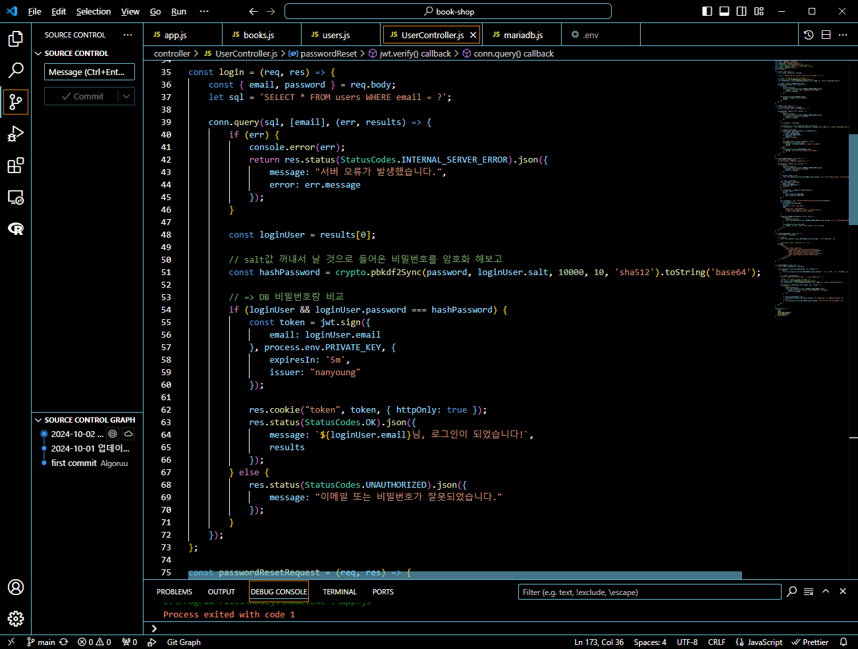Click the debug console filter options icon
The height and width of the screenshot is (649, 858).
point(791,592)
